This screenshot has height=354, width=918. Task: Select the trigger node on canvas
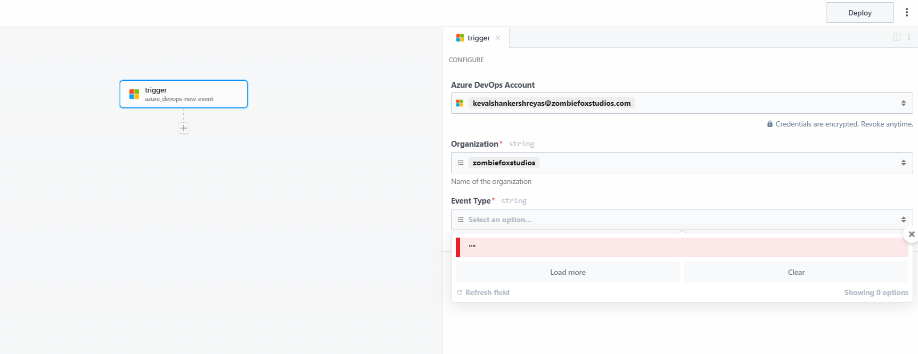[184, 94]
